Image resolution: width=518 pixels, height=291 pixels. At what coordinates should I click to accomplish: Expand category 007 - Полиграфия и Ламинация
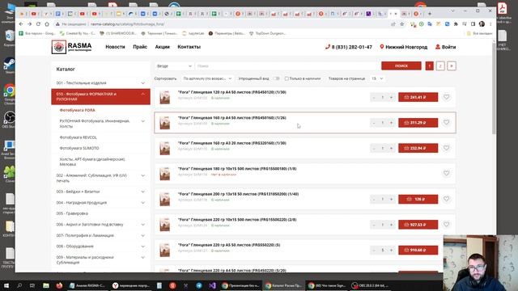142,235
